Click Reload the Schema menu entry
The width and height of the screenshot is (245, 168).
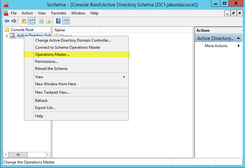pos(51,69)
